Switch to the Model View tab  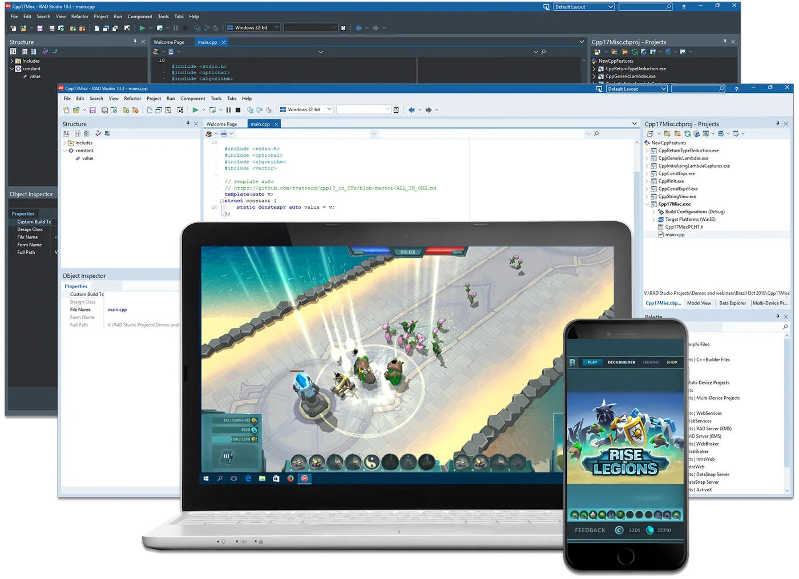[x=699, y=303]
